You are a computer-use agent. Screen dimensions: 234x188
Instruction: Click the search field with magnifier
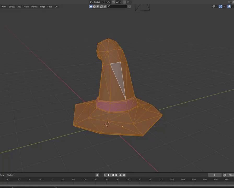coord(117,7)
